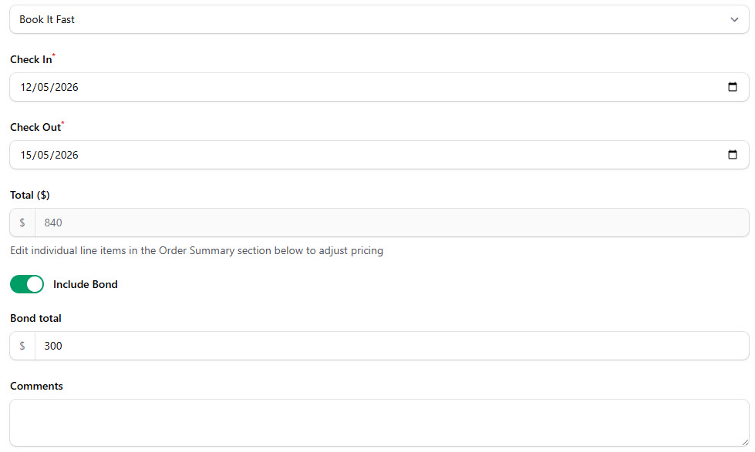This screenshot has height=452, width=755.
Task: Select the month portion of Check In date
Action: coord(45,87)
